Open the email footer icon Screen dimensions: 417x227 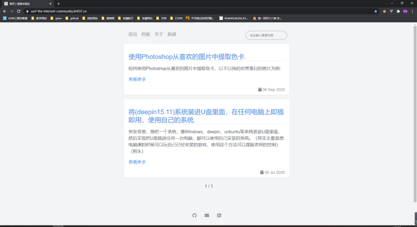[x=207, y=216]
